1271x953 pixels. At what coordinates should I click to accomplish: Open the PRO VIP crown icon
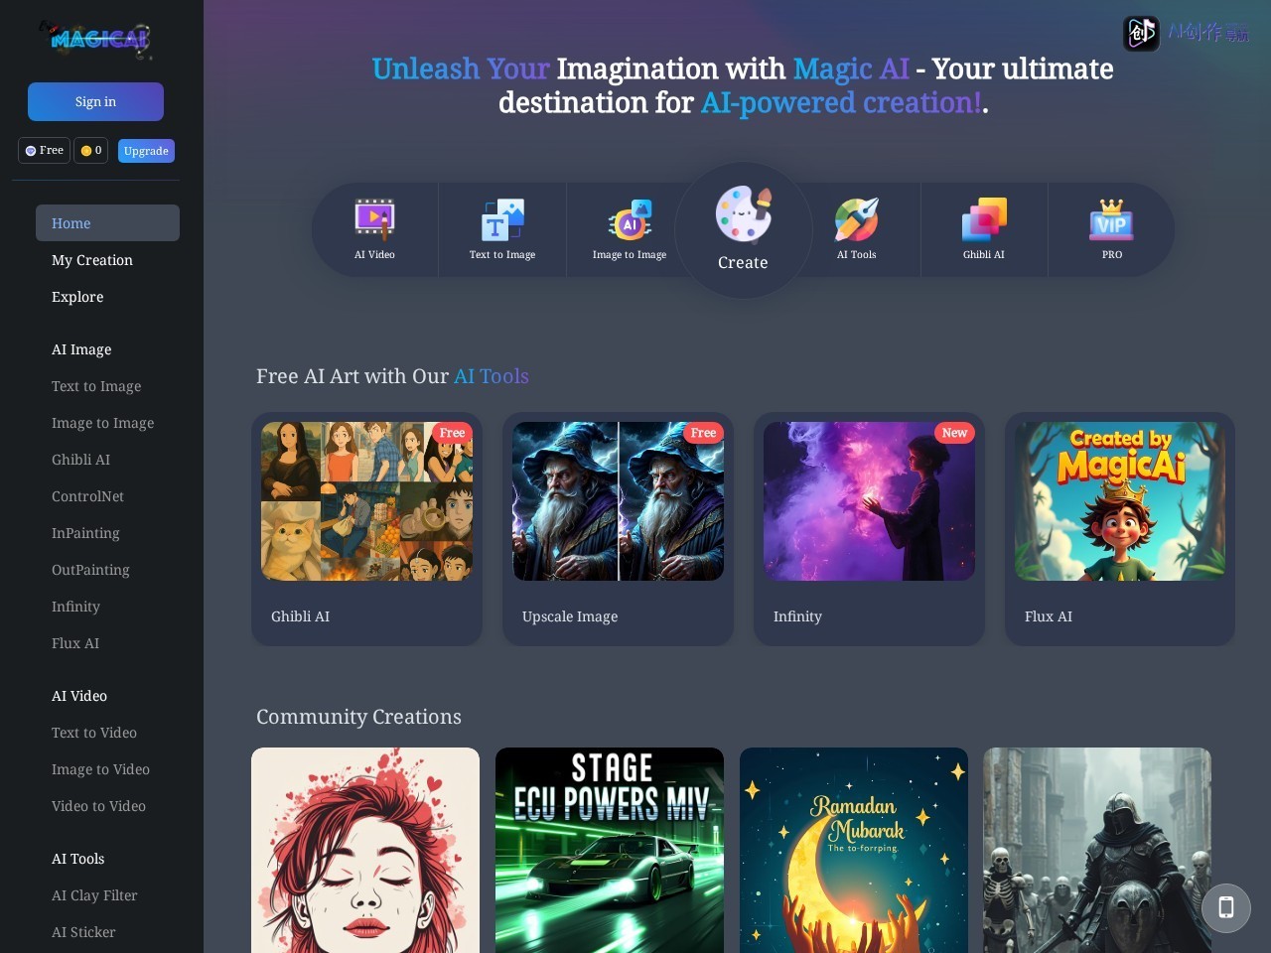point(1111,219)
